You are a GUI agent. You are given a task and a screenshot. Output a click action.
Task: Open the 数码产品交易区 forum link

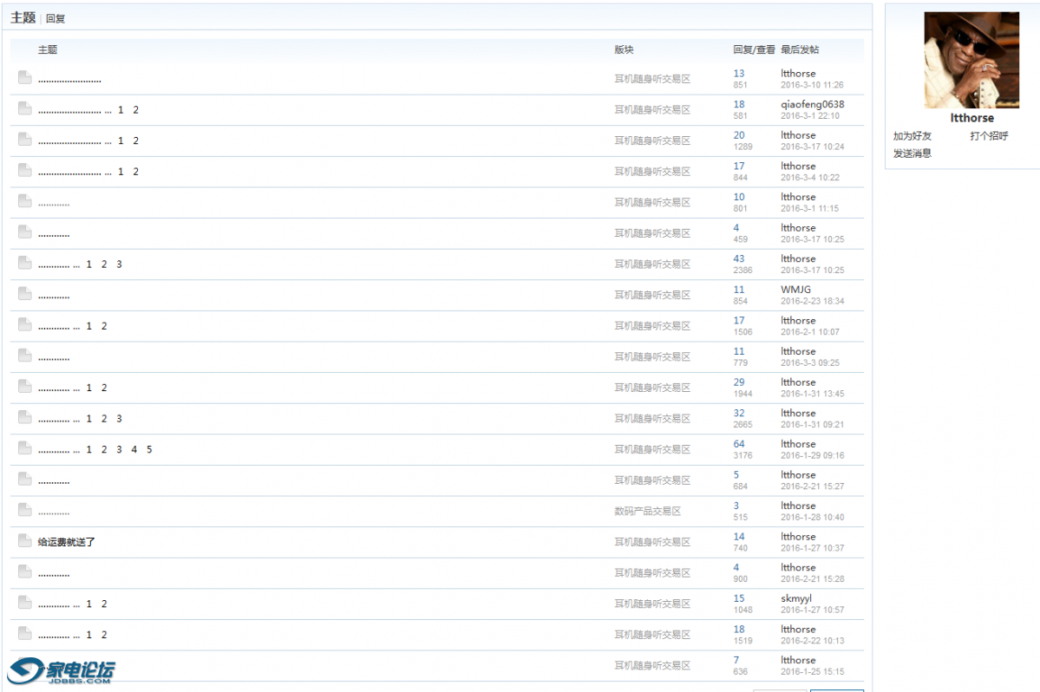pyautogui.click(x=647, y=511)
